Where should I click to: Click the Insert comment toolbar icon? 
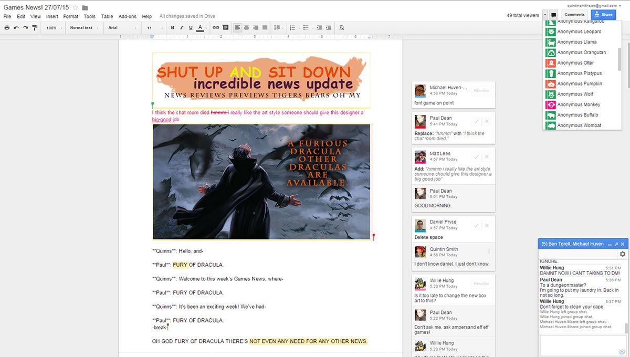tap(226, 28)
